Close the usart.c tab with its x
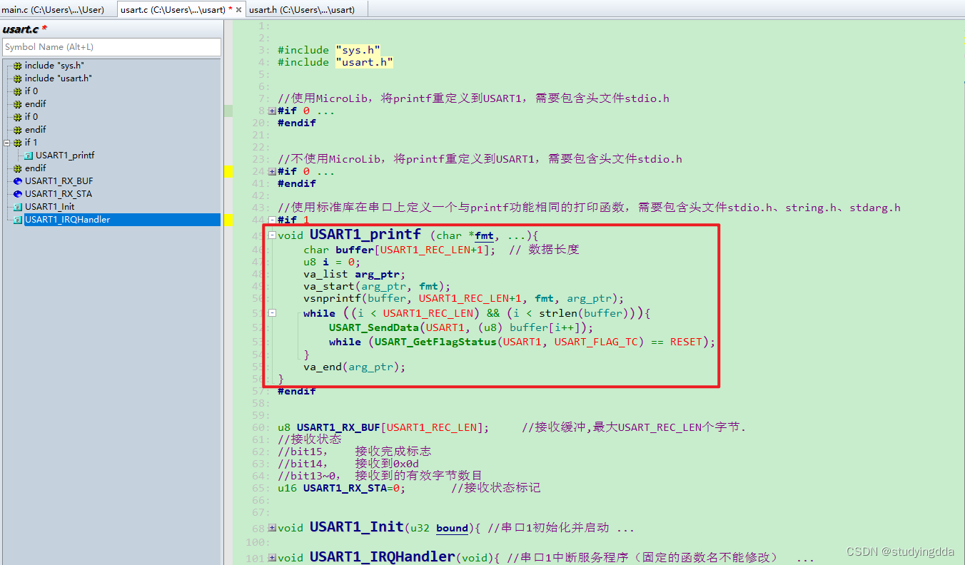The width and height of the screenshot is (965, 565). pos(238,10)
